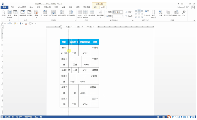This screenshot has width=197, height=120.
Task: Open the Select (选择) table dropdown
Action: (4, 14)
